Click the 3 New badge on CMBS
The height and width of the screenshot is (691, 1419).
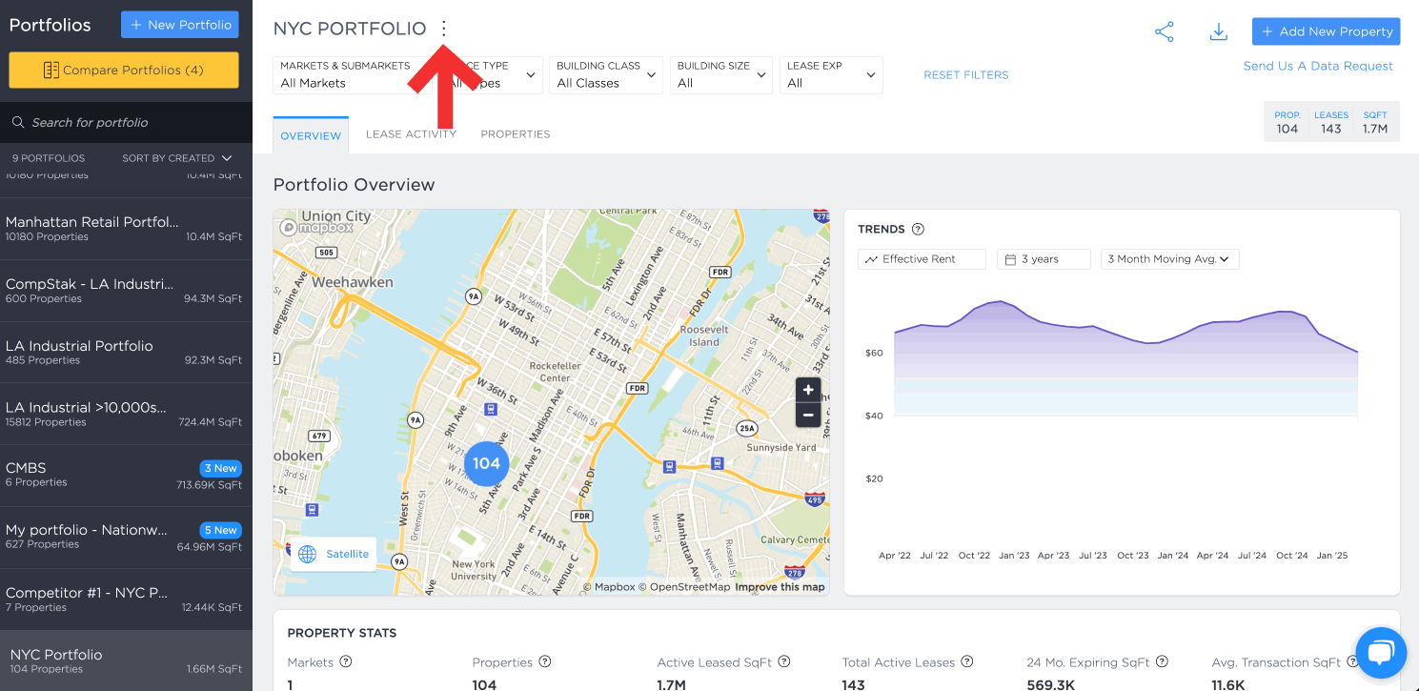[x=220, y=468]
